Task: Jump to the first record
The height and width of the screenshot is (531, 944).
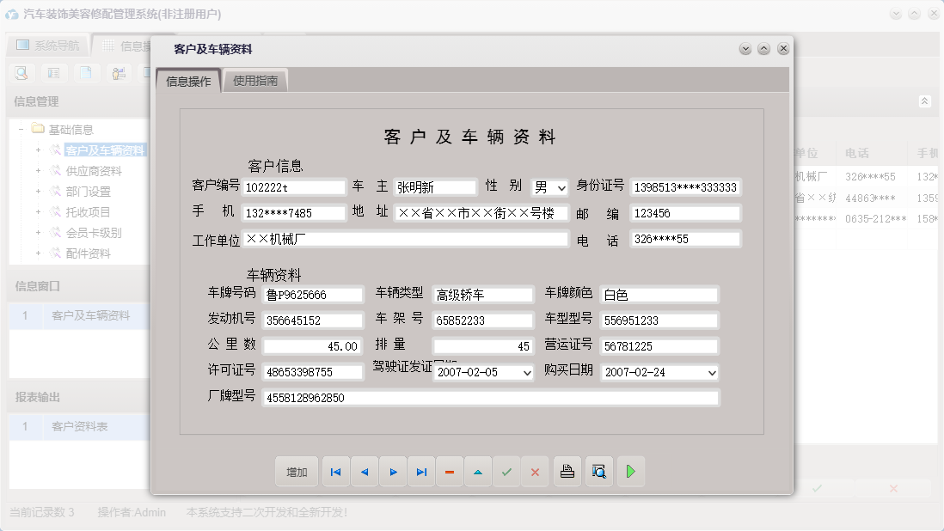Action: (x=335, y=471)
